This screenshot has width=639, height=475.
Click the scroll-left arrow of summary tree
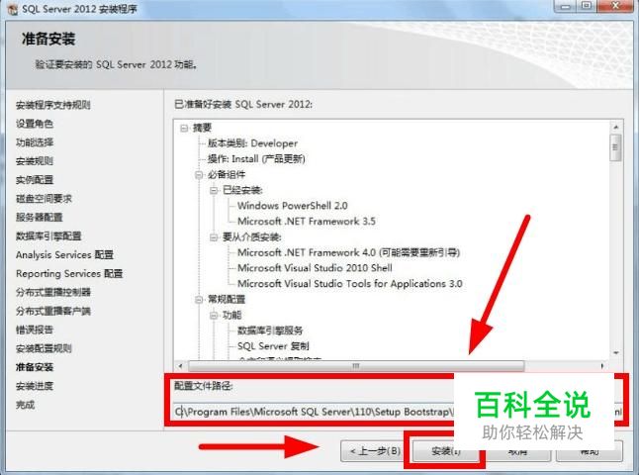181,366
